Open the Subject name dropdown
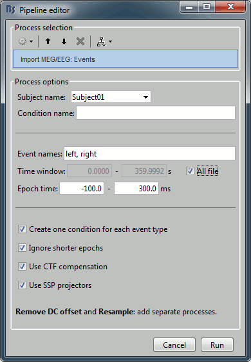Image resolution: width=251 pixels, height=362 pixels. 111,97
